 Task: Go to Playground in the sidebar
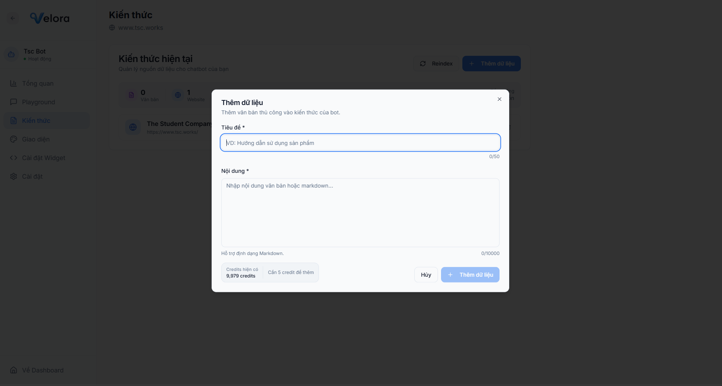pos(38,102)
